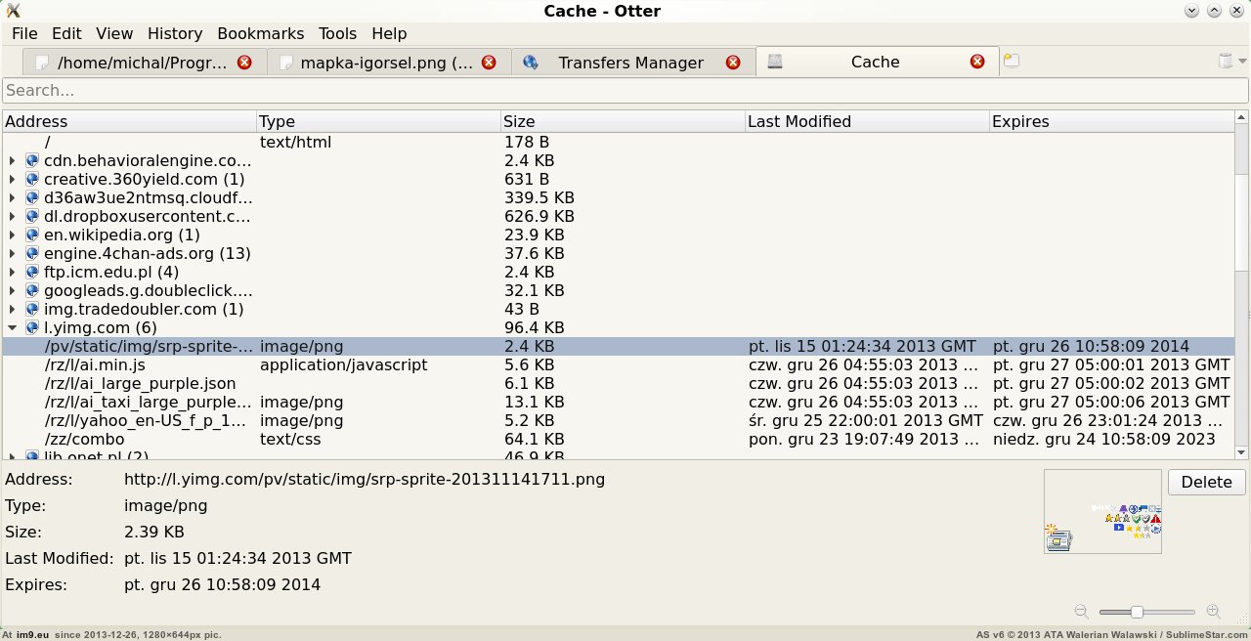Click the zoom in magnifier icon

pyautogui.click(x=1214, y=612)
